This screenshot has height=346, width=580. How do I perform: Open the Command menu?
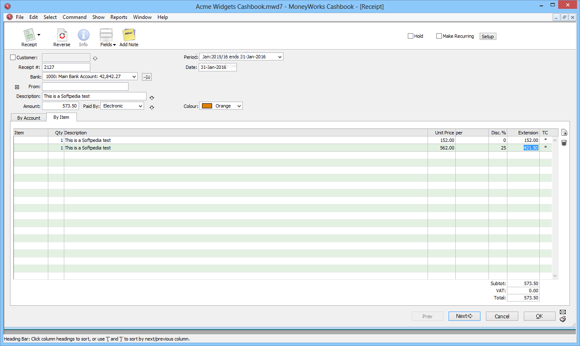click(x=74, y=17)
